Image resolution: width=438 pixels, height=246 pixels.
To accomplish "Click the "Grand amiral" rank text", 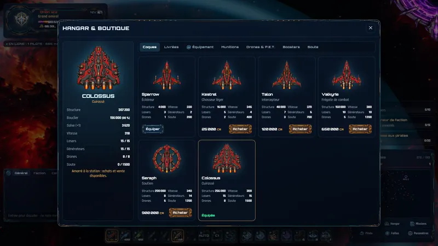I will click(x=48, y=16).
